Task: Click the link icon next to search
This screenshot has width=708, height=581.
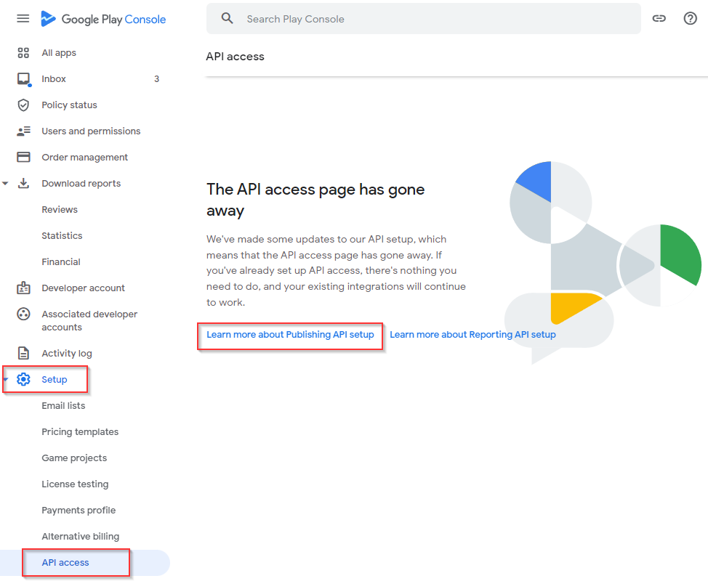Action: pos(659,18)
